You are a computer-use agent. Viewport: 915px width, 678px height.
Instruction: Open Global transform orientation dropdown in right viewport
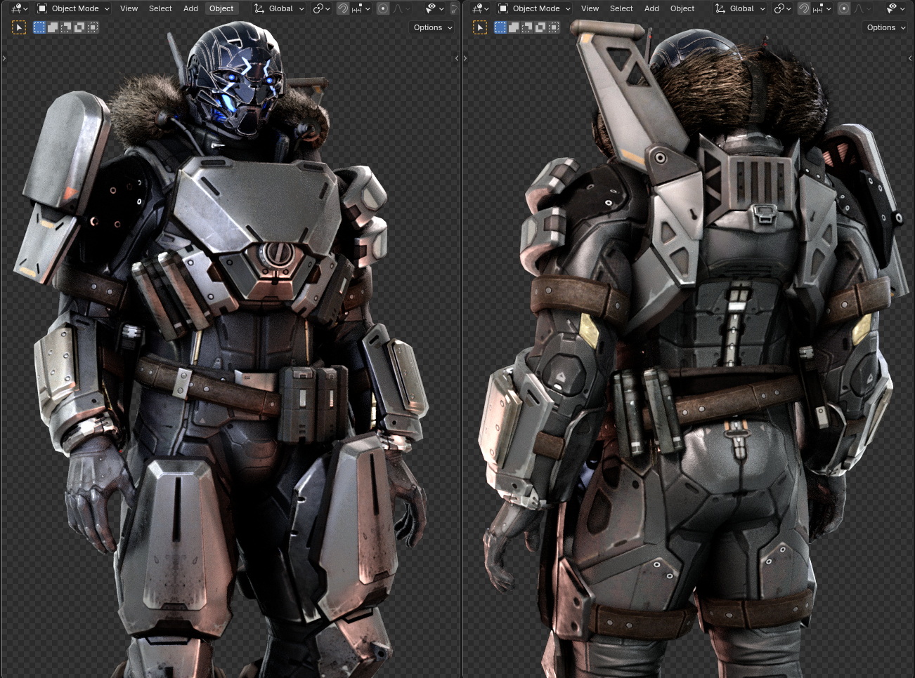click(x=741, y=8)
